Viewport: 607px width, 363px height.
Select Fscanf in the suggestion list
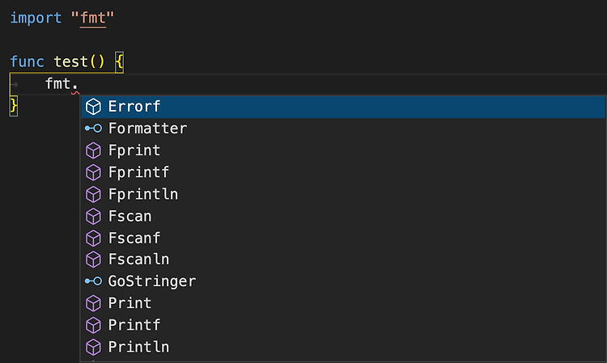point(343,238)
